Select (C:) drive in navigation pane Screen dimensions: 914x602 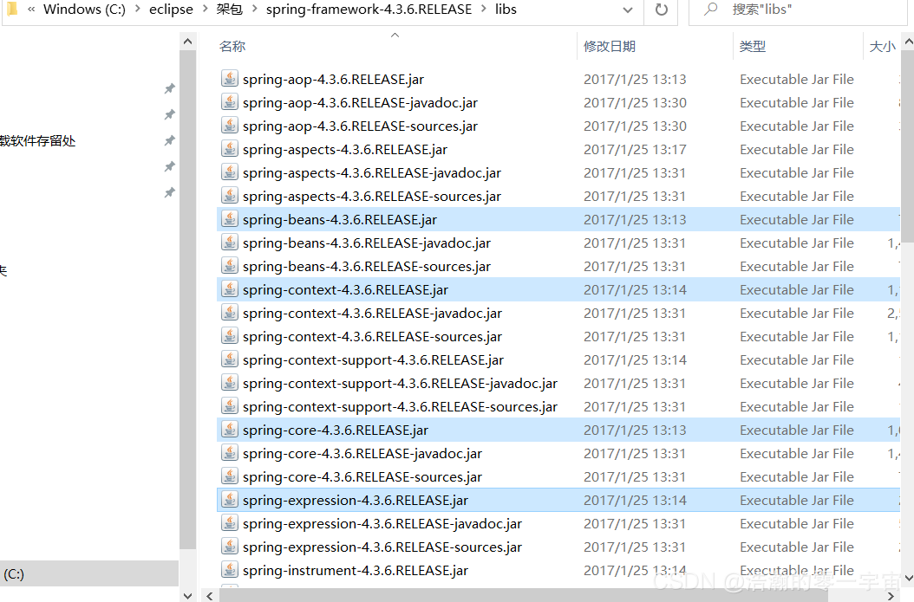pos(89,573)
